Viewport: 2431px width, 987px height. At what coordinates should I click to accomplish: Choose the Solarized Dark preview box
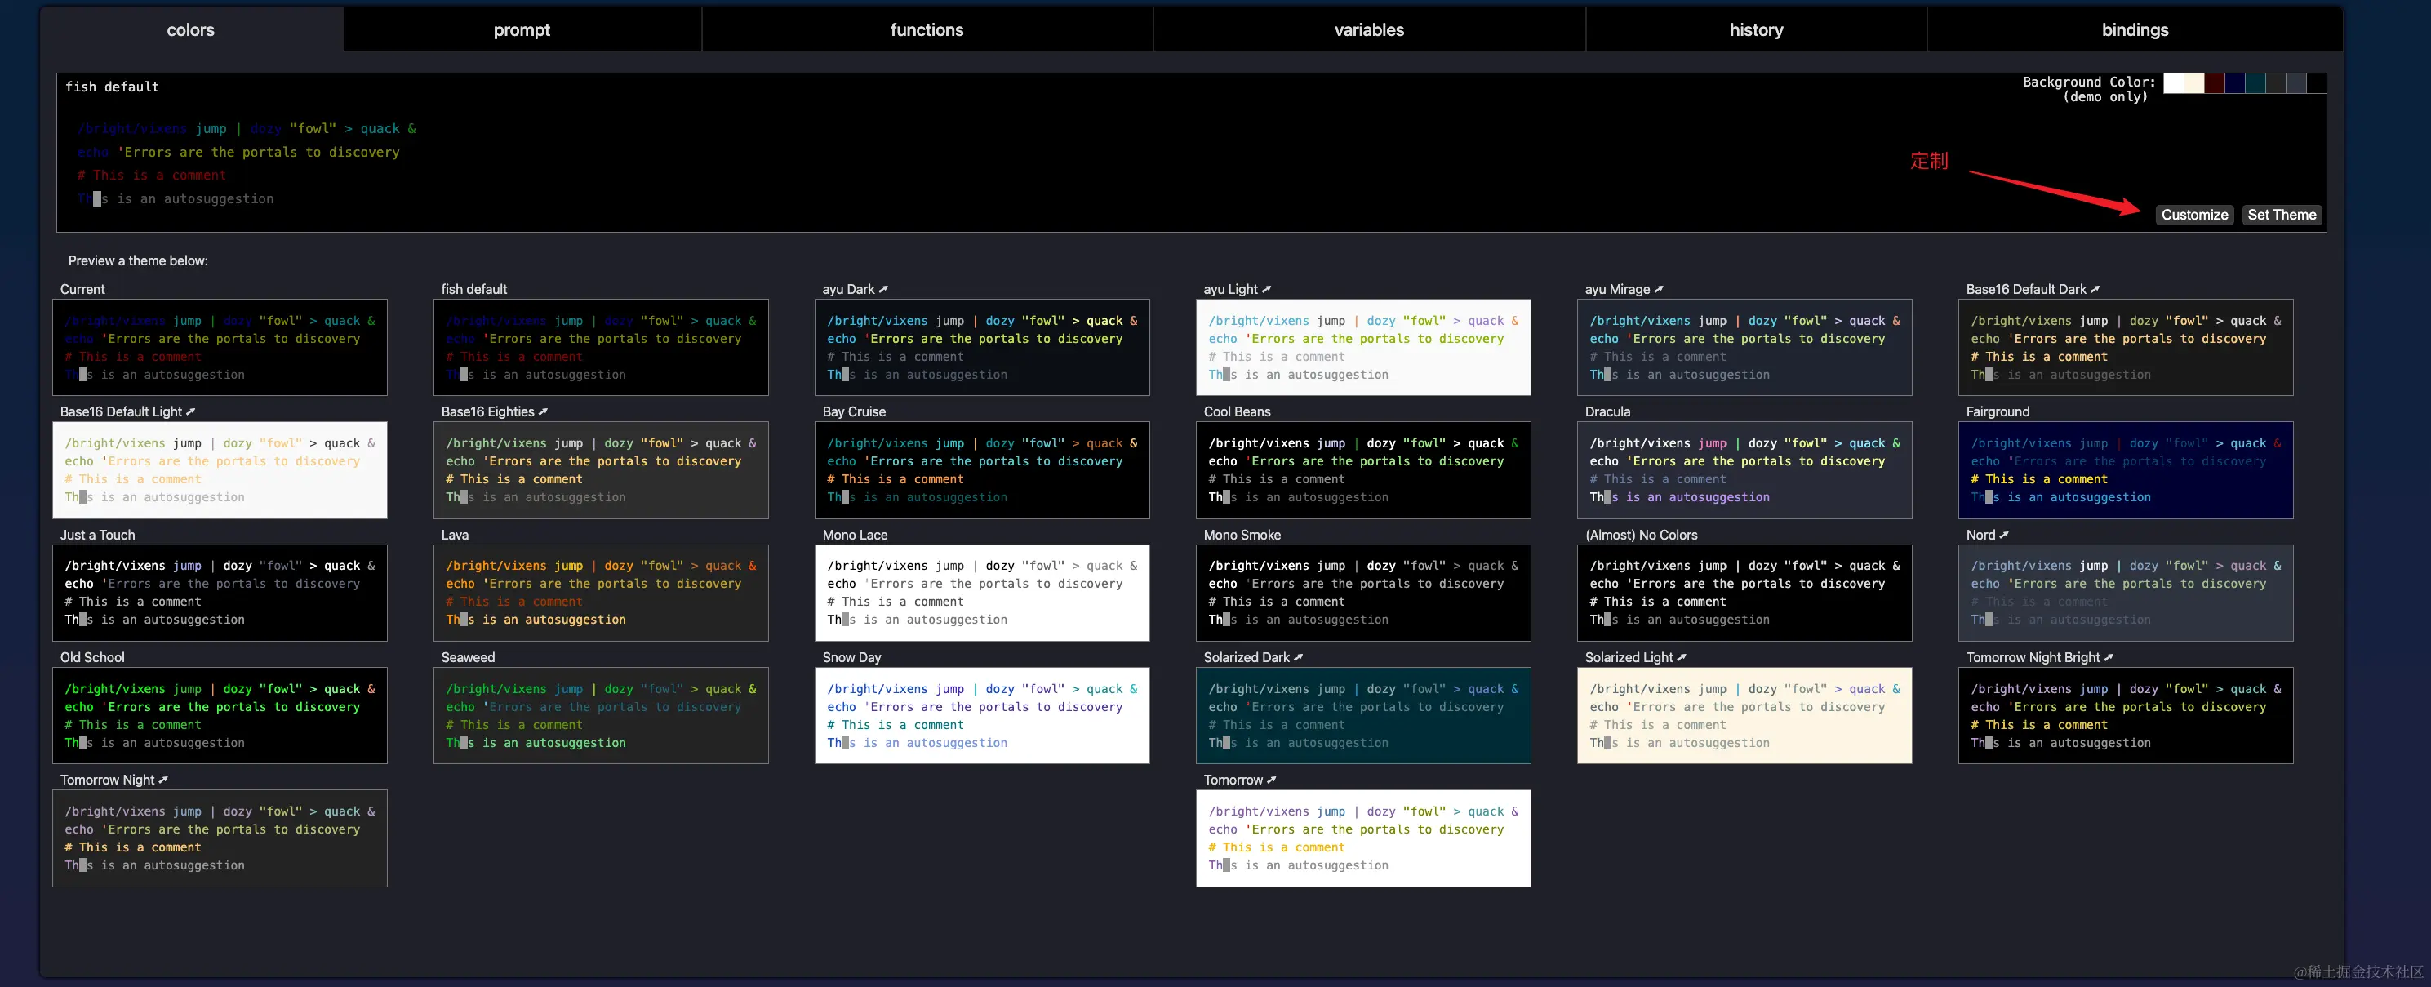point(1364,715)
